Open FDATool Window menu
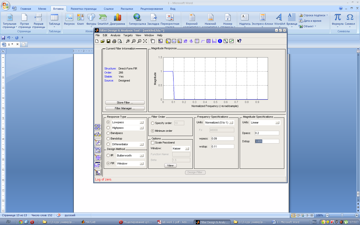This screenshot has width=360, height=225. (149, 35)
